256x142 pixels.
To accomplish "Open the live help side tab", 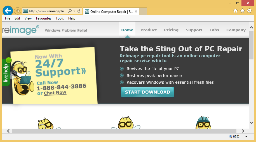I will pos(6,72).
